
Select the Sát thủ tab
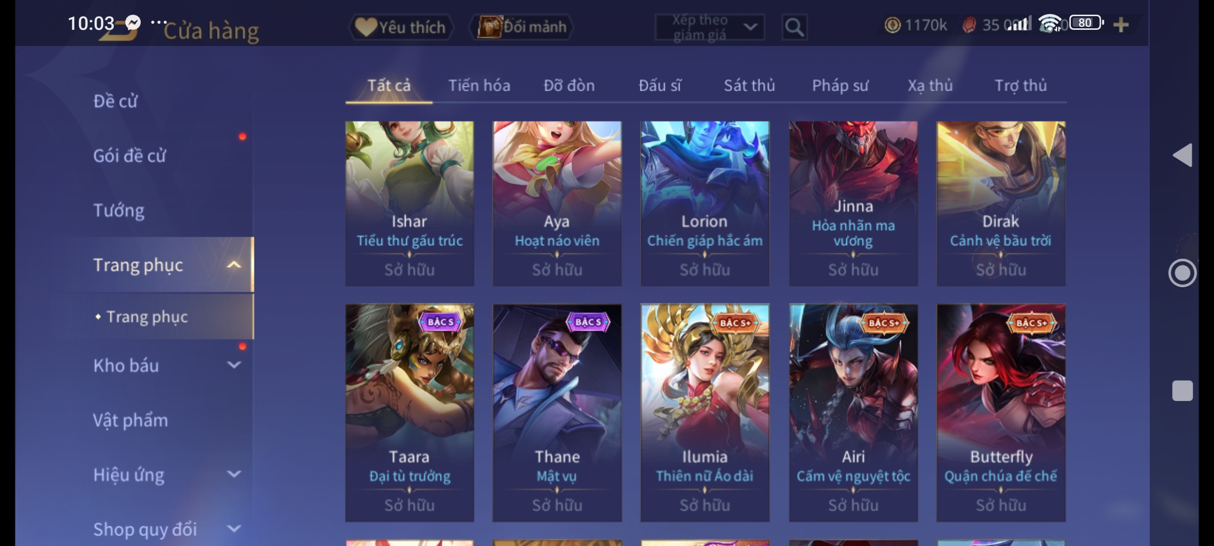pos(749,85)
